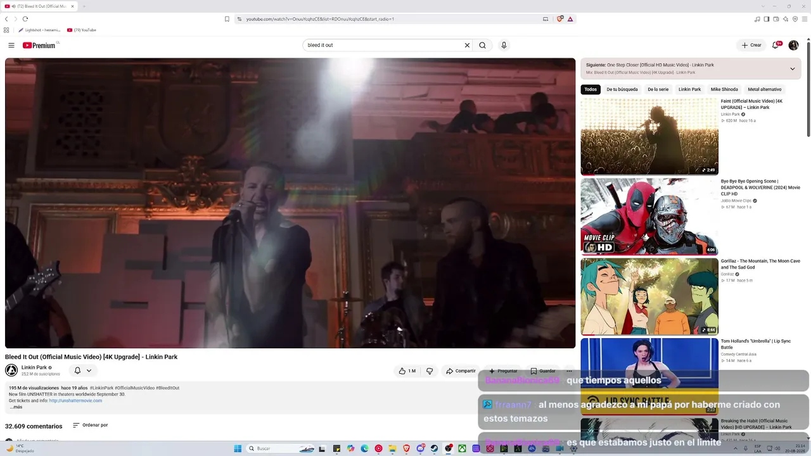The image size is (811, 456).
Task: Run search with the magnifier button
Action: [x=482, y=45]
